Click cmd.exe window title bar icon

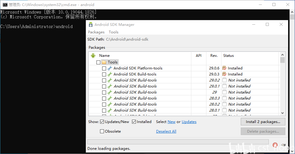tap(5, 5)
